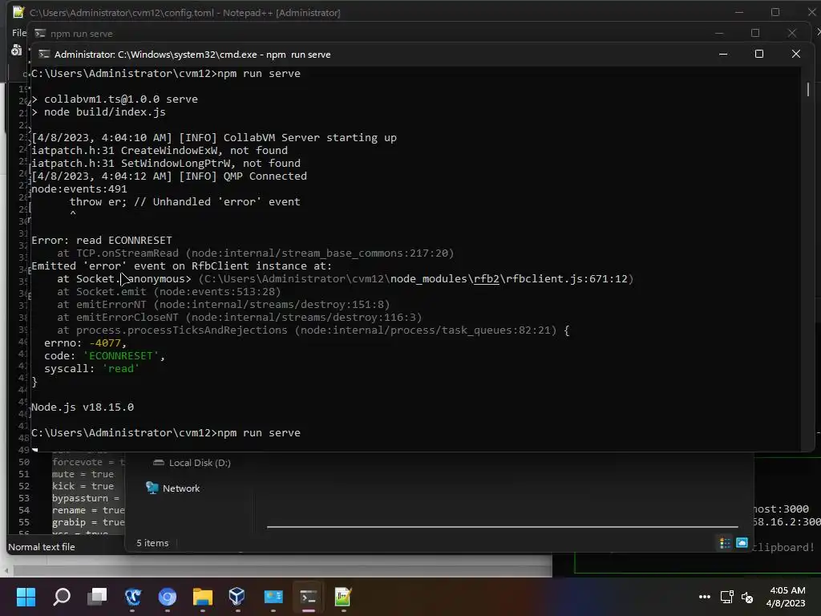Screen dimensions: 821x616
Task: Switch to the Command Prompt taskbar icon
Action: tap(309, 596)
